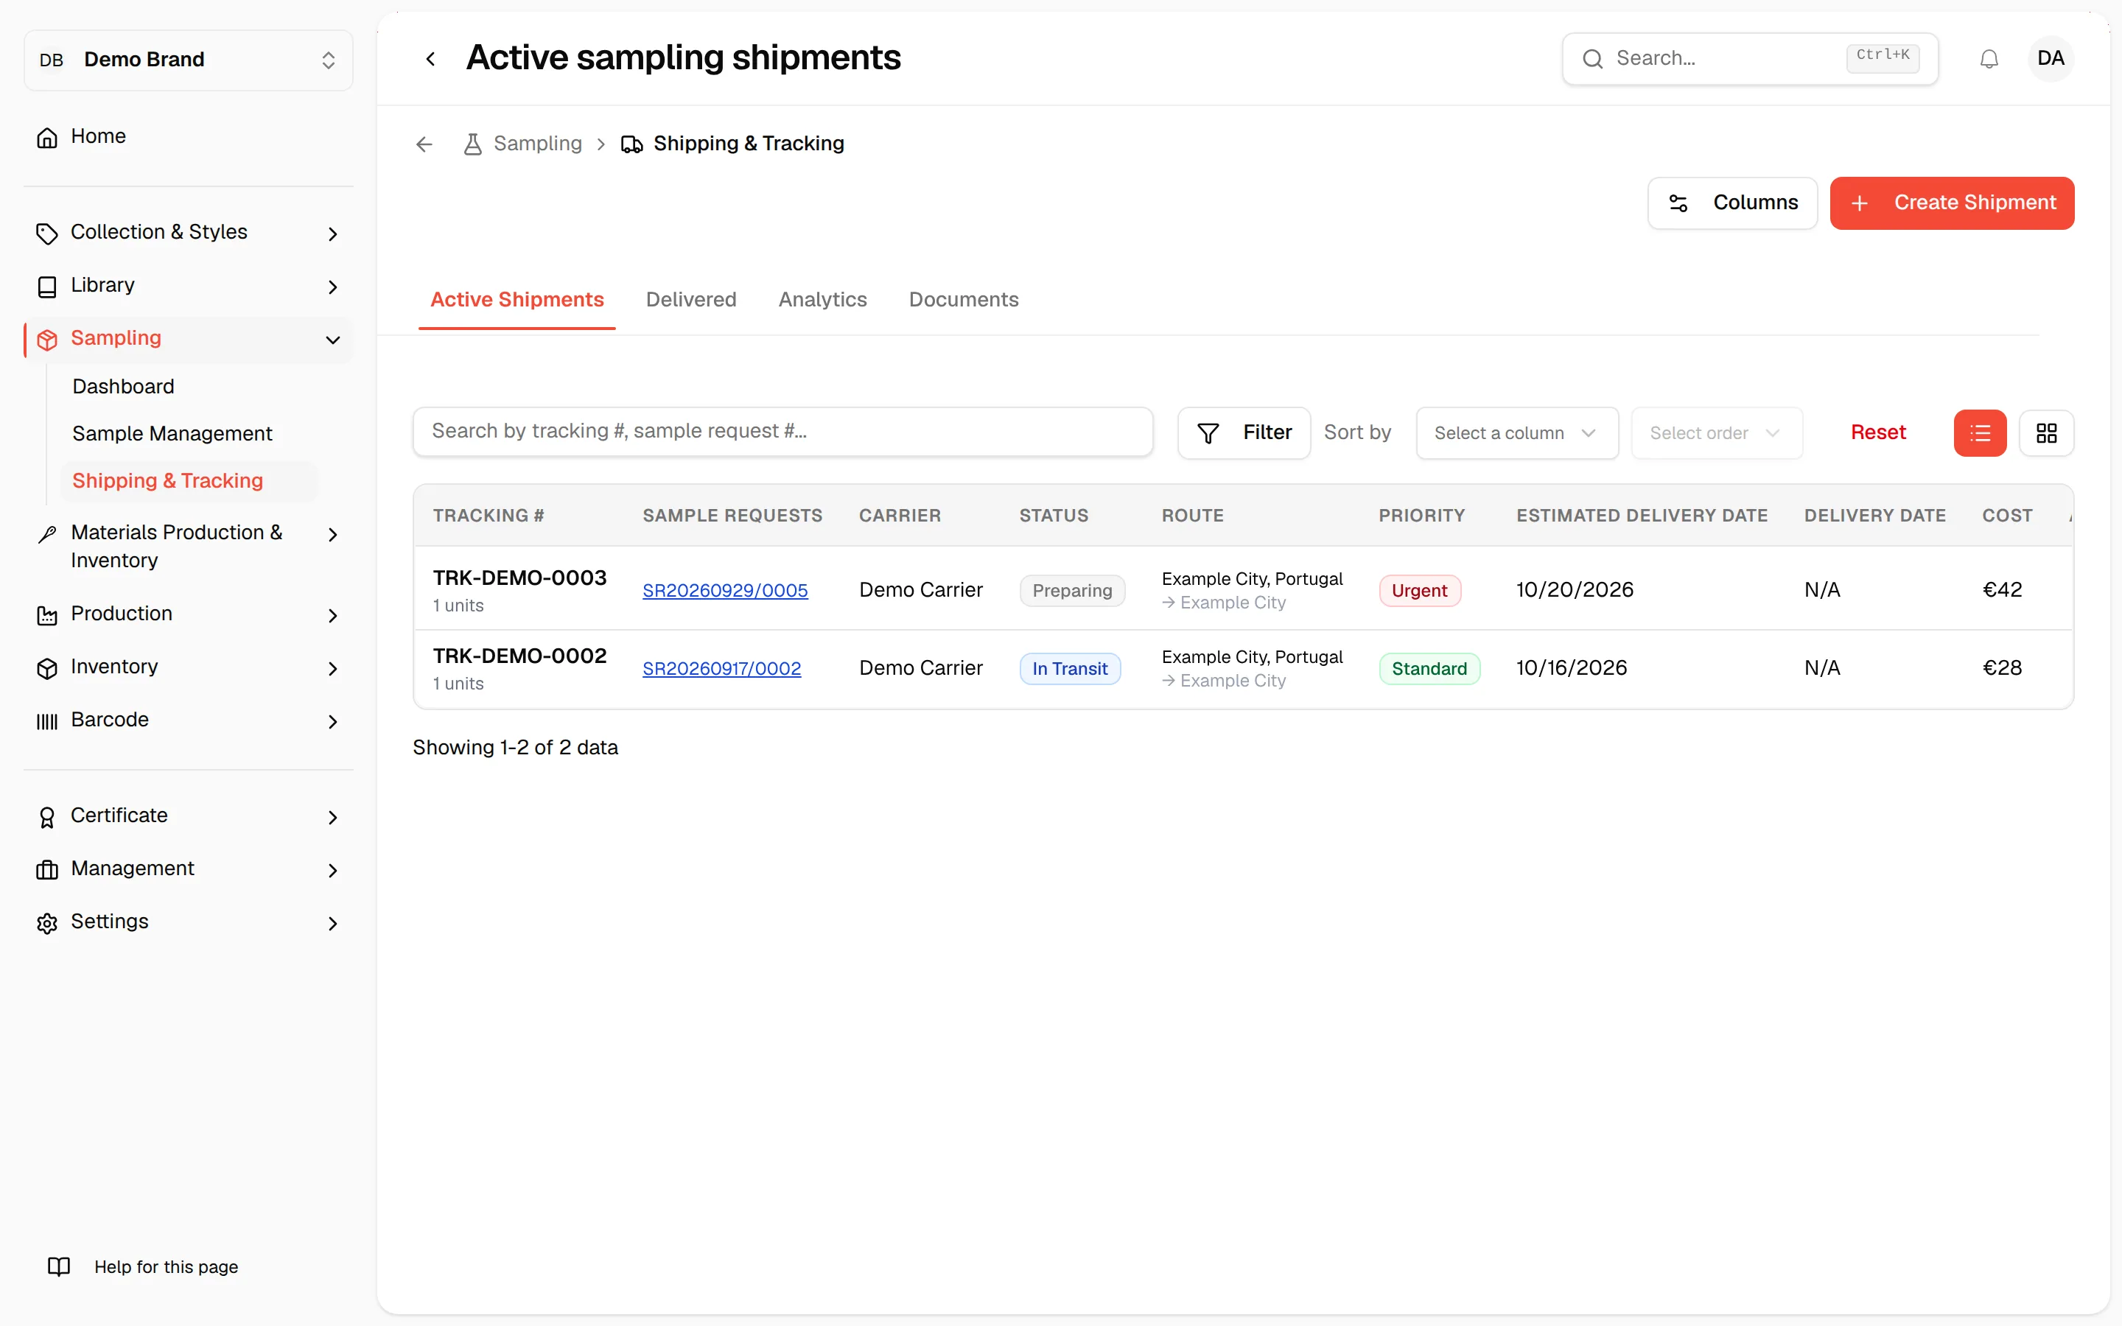This screenshot has height=1326, width=2122.
Task: Click the breadcrumb back arrow
Action: coord(424,144)
